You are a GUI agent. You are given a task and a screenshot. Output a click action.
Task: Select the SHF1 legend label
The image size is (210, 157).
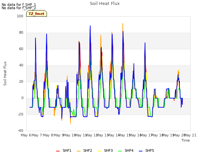click(67, 150)
